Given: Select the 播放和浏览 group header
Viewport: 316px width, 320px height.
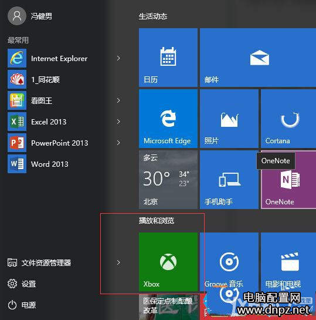Looking at the screenshot, I should 157,221.
